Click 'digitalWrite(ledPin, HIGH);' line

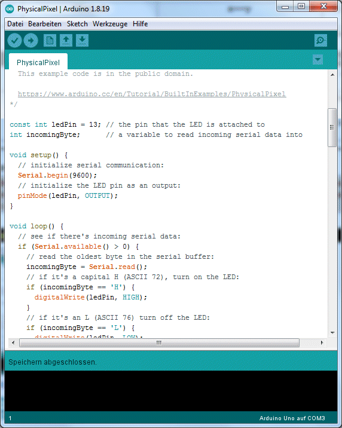point(91,297)
